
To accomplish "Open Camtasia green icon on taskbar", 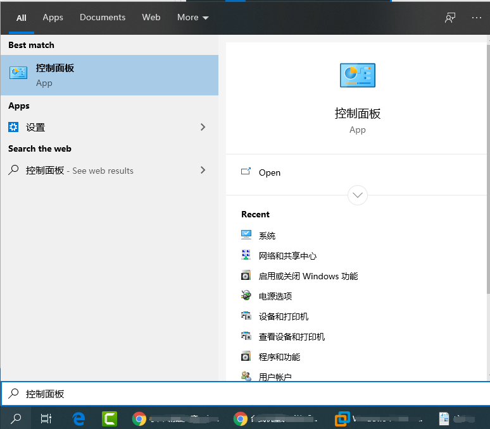I will [x=110, y=418].
